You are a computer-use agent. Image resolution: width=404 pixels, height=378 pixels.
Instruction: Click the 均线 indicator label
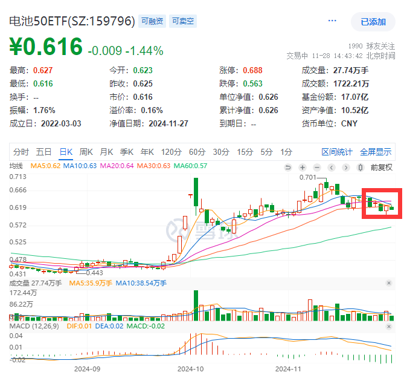click(x=16, y=166)
